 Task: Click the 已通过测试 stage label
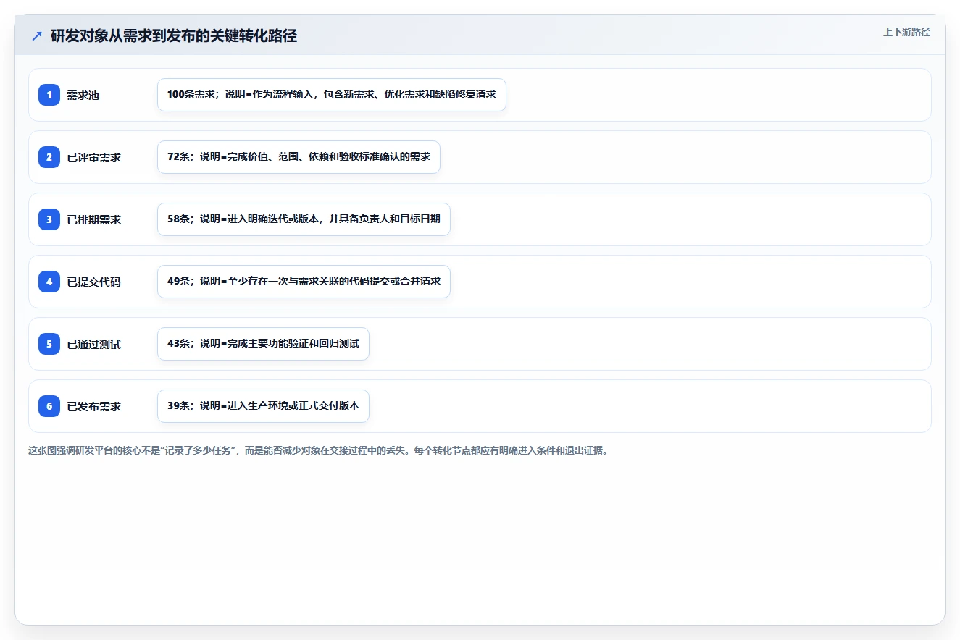(x=93, y=344)
